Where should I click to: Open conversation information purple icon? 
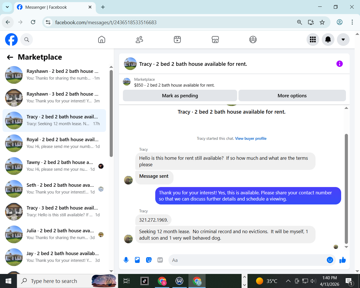pos(339,64)
